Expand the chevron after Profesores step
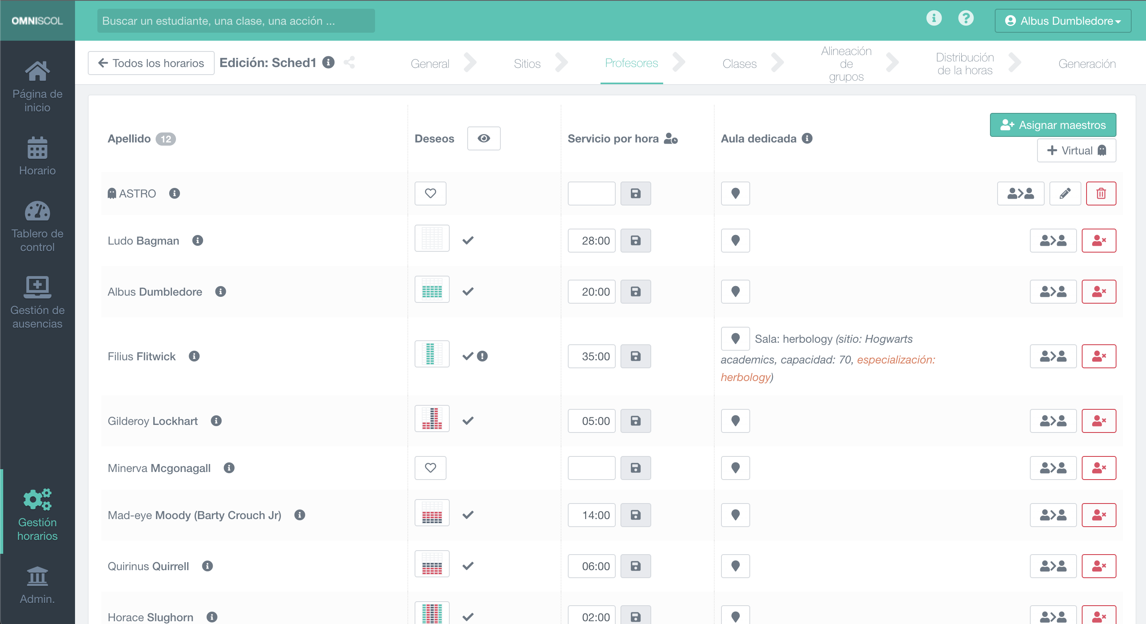The image size is (1146, 624). coord(679,63)
